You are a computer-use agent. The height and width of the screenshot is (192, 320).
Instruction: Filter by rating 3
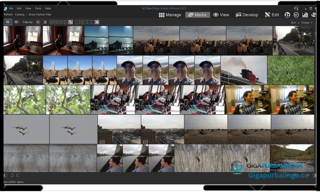59,22
